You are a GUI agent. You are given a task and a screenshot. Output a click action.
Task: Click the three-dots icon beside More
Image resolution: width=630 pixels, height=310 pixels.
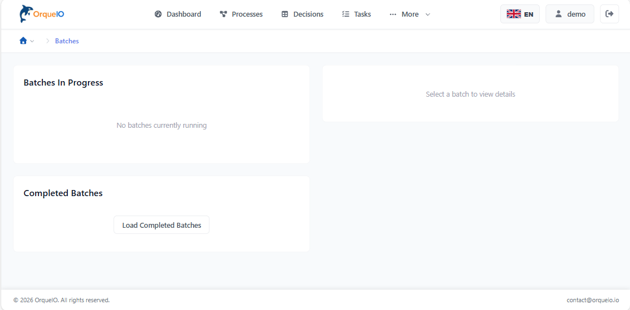tap(393, 14)
